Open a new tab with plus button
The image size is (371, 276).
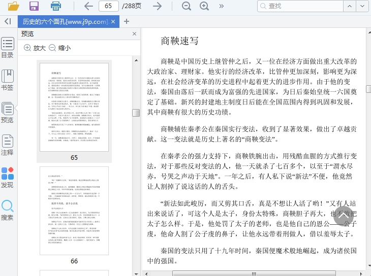127,21
